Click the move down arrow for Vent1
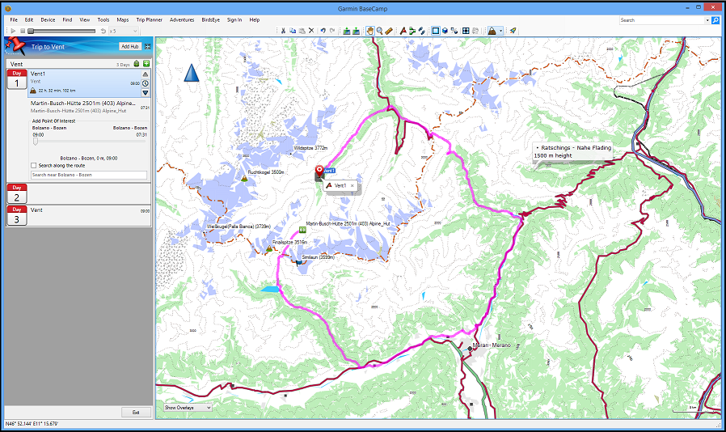726x432 pixels. pos(146,93)
